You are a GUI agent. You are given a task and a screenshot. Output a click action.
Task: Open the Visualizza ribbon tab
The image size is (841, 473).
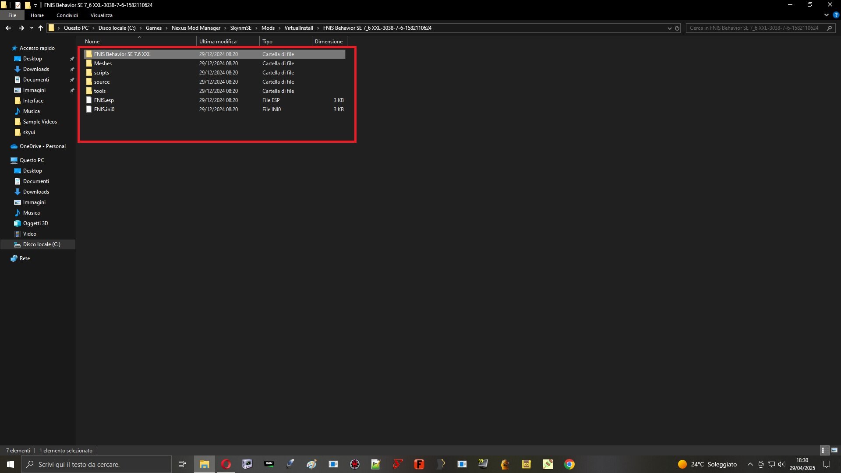coord(102,15)
